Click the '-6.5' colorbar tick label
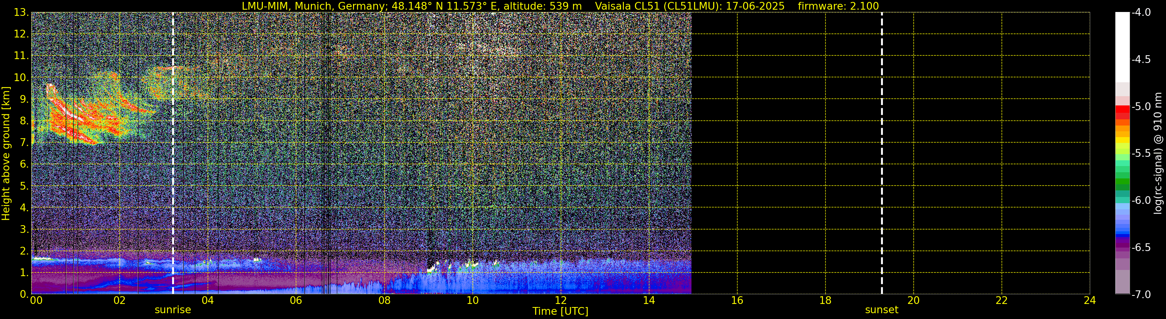Screen dimensions: 1166x319 1140,248
